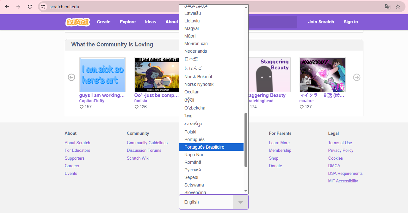Click the scroll-down arrow in language list
Viewport: 408px width, 213px height.
[x=246, y=191]
